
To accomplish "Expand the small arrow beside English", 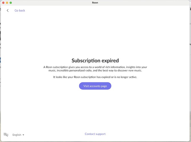I will click(x=23, y=135).
